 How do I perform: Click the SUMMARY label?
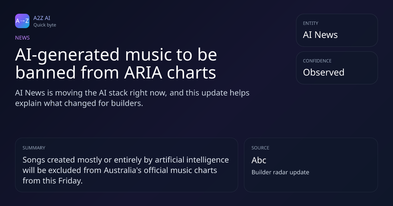[x=34, y=148]
